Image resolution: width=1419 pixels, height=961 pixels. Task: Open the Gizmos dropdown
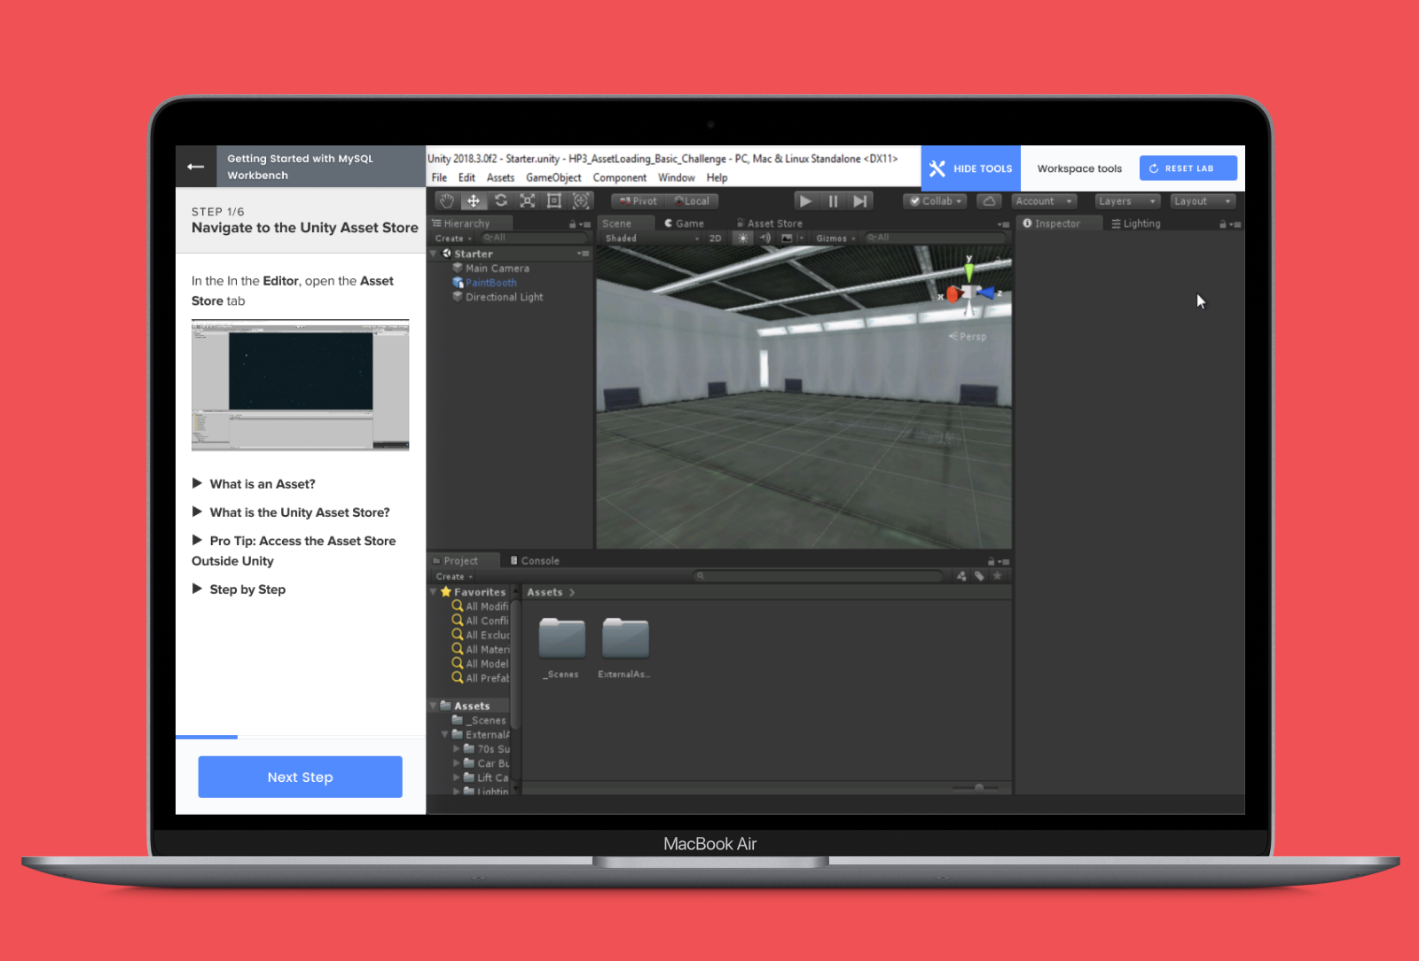coord(835,238)
